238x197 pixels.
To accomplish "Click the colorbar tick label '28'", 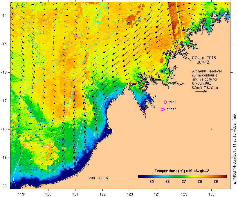I will coord(200,182).
